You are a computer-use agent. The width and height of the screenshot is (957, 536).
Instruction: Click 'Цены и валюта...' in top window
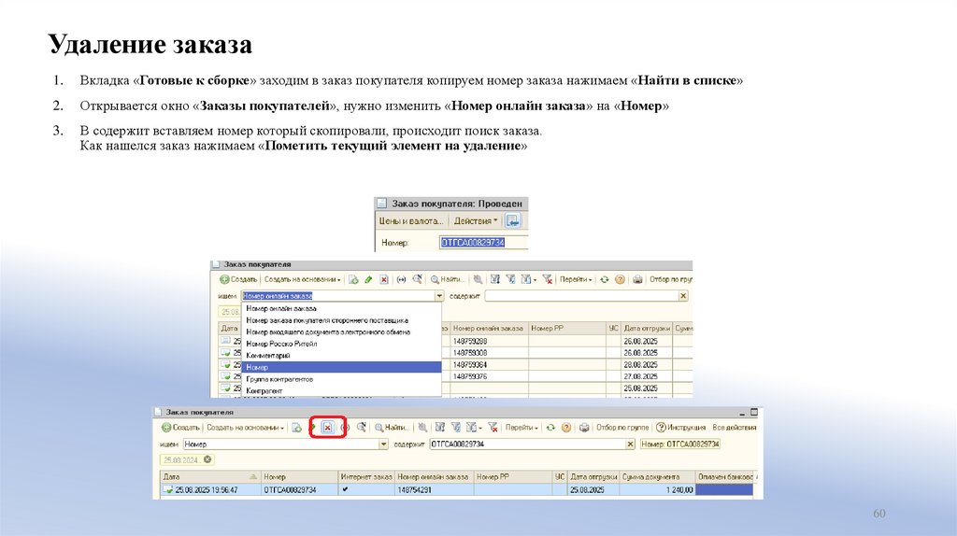(411, 220)
